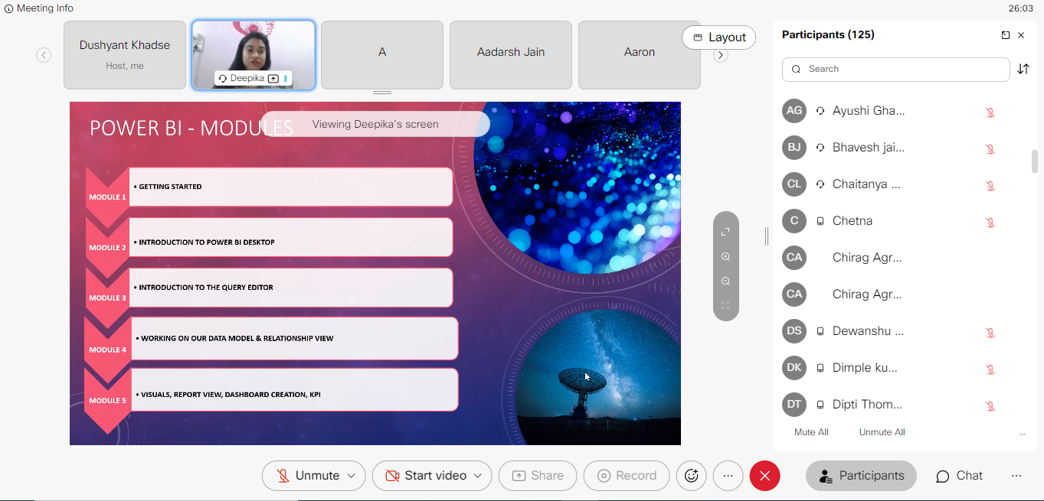
Task: Select Aadarsh Jain video tile
Action: pos(511,55)
